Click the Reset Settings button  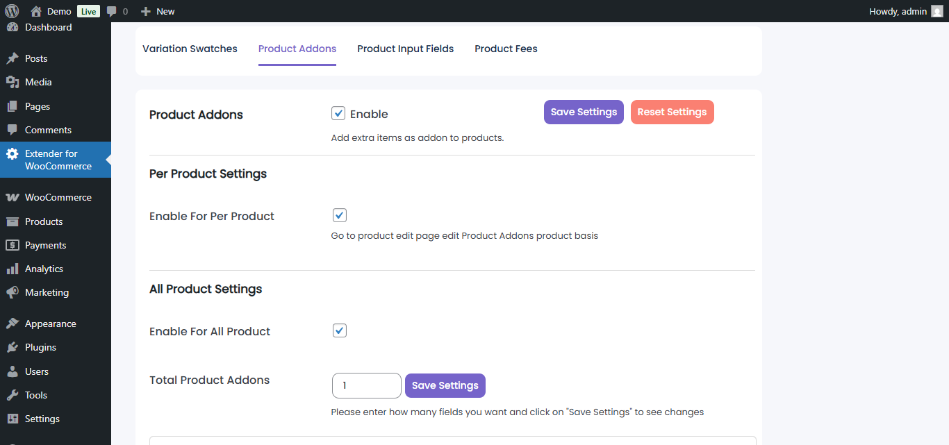(x=672, y=112)
